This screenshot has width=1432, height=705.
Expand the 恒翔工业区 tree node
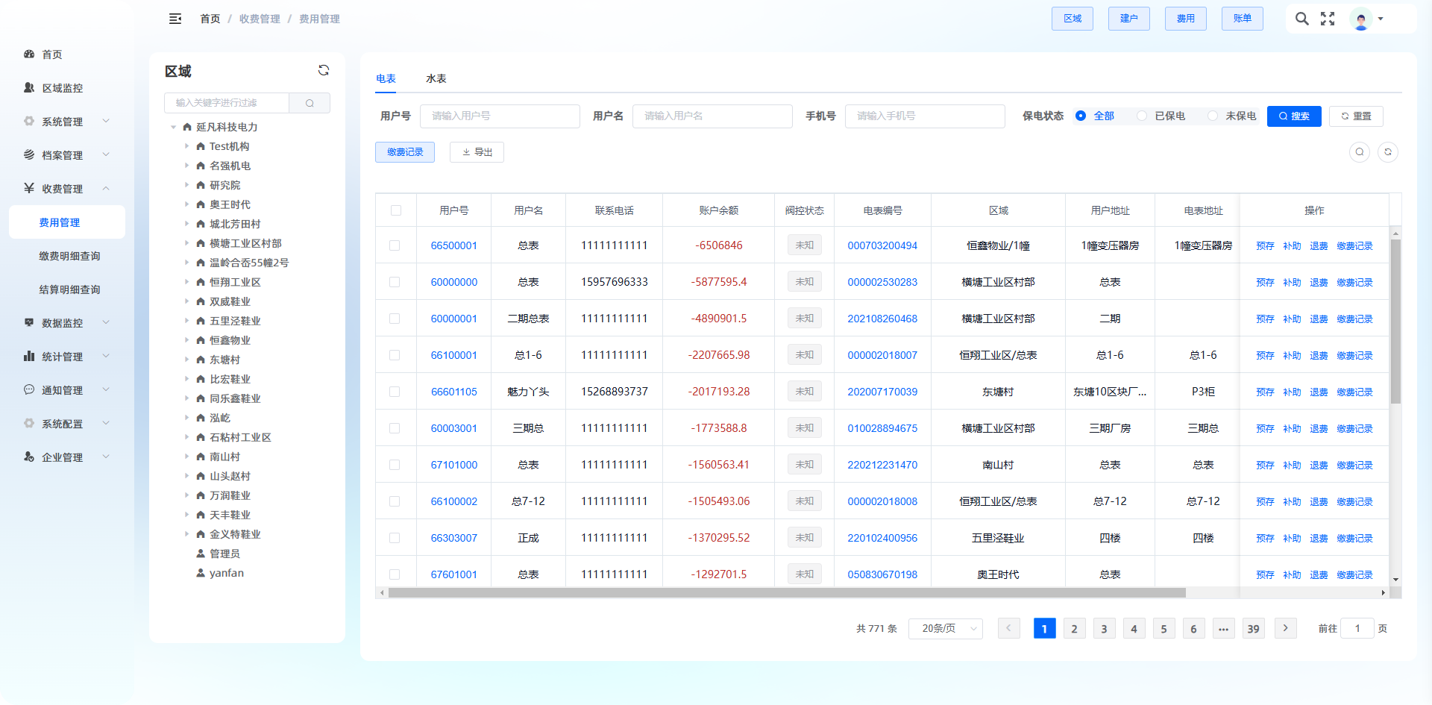pyautogui.click(x=186, y=282)
